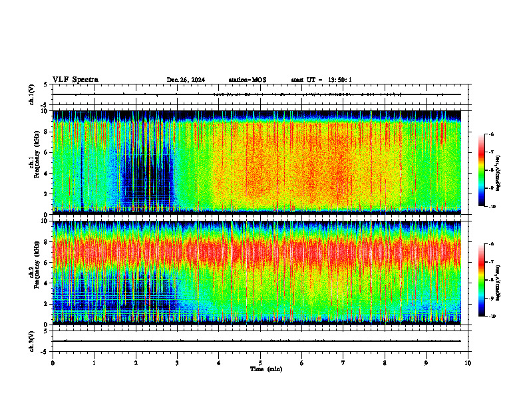Click the "VLF Spectra" plot title
The image size is (527, 407).
tap(75, 80)
